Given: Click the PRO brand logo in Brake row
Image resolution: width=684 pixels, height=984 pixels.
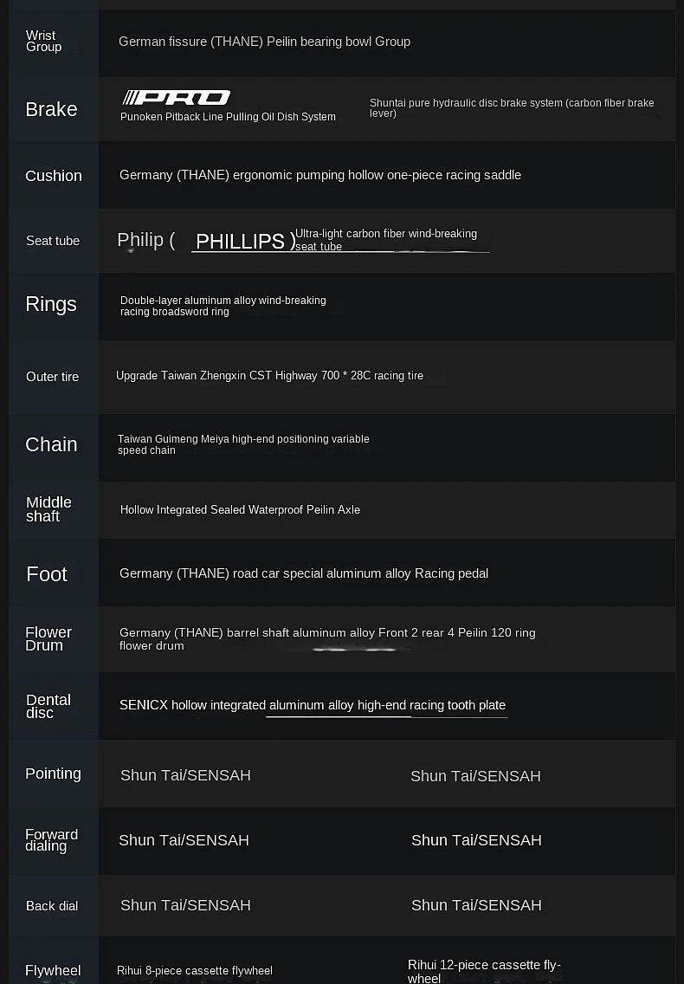Looking at the screenshot, I should coord(177,98).
